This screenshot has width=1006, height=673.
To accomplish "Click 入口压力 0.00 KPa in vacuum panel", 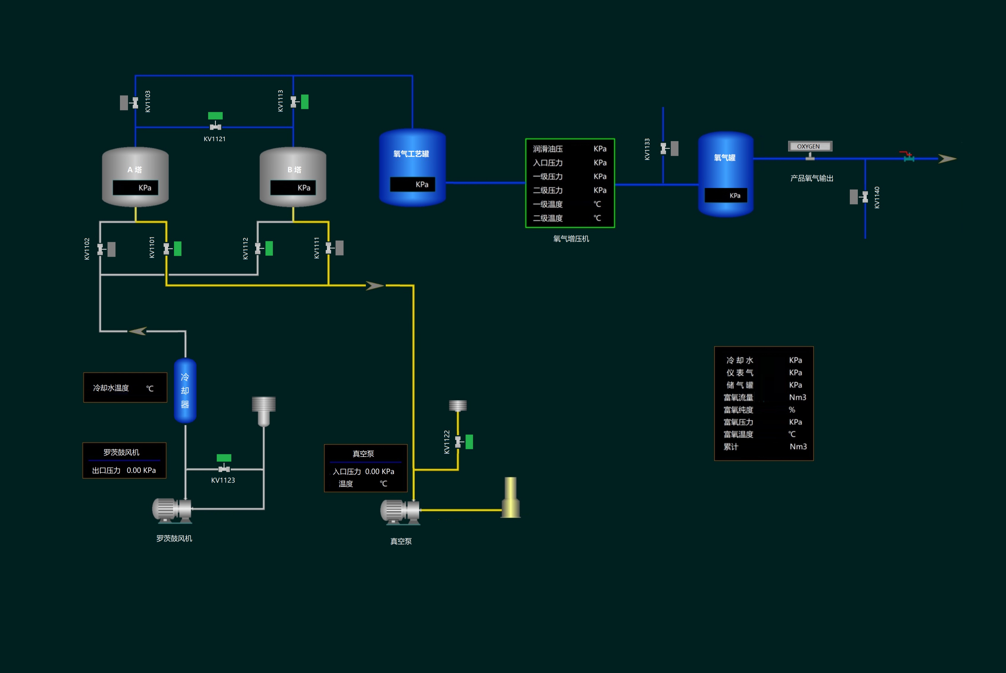I will [363, 471].
